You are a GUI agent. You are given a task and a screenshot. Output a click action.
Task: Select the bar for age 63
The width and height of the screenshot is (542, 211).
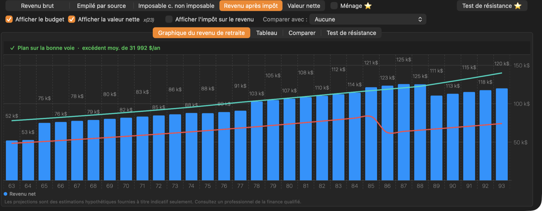12,160
